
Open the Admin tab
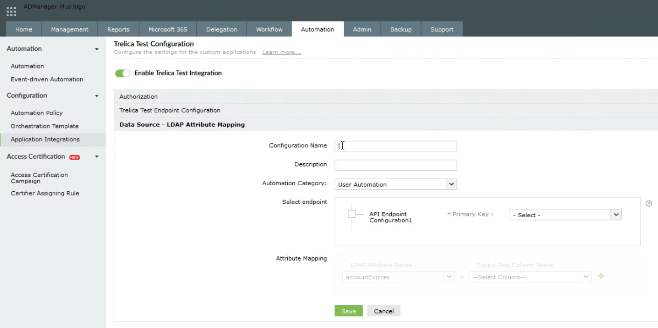pos(362,29)
